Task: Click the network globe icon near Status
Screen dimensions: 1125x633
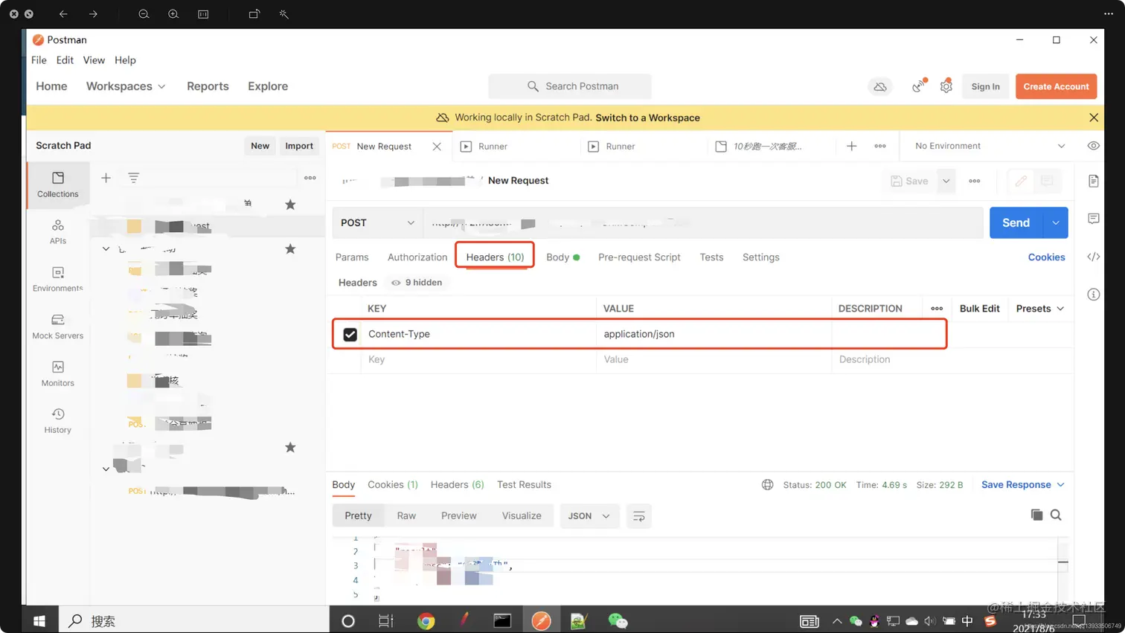Action: [767, 485]
